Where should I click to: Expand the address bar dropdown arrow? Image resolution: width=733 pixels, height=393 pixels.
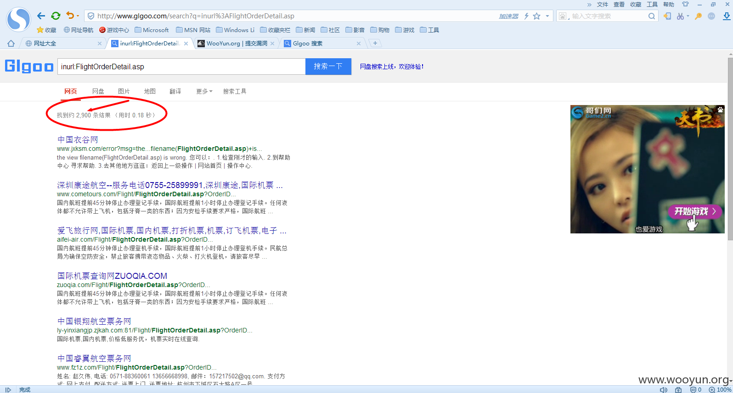[547, 16]
